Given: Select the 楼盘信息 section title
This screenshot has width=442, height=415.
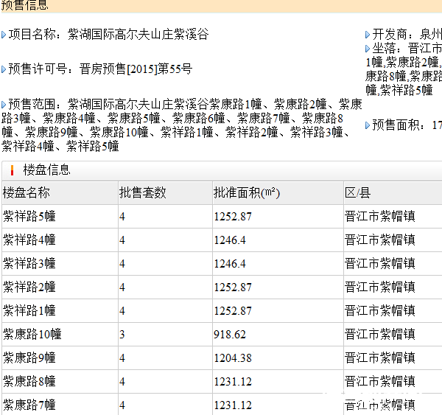Looking at the screenshot, I should click(47, 170).
